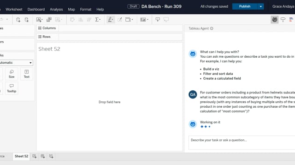Click the pause auto updates icon
This screenshot has height=165, width=295.
click(x=27, y=20)
